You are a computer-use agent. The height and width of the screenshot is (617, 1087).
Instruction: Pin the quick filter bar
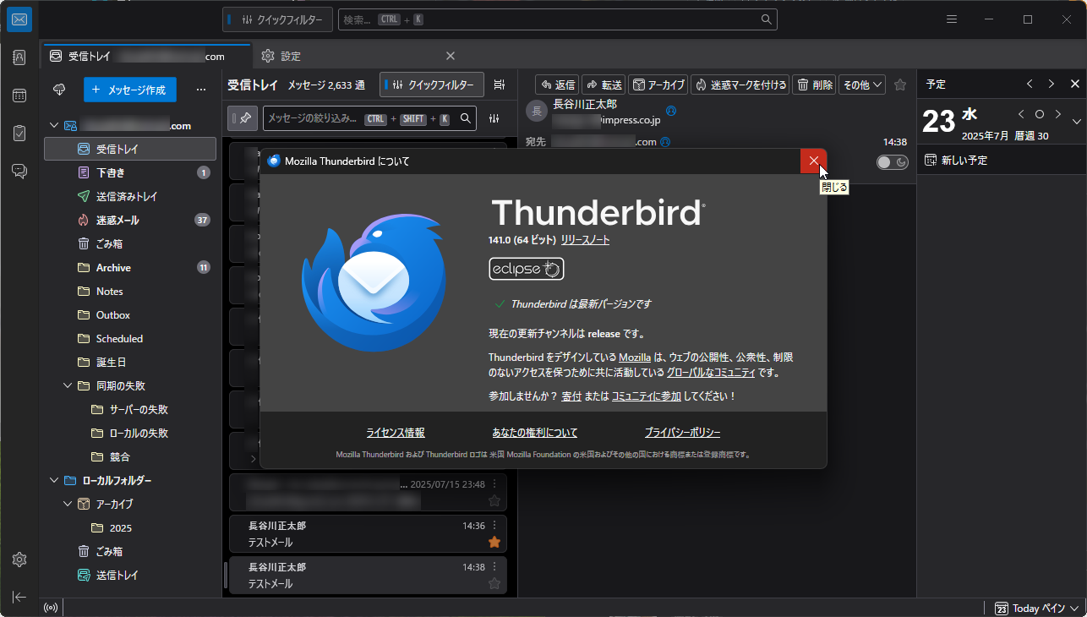click(x=243, y=117)
